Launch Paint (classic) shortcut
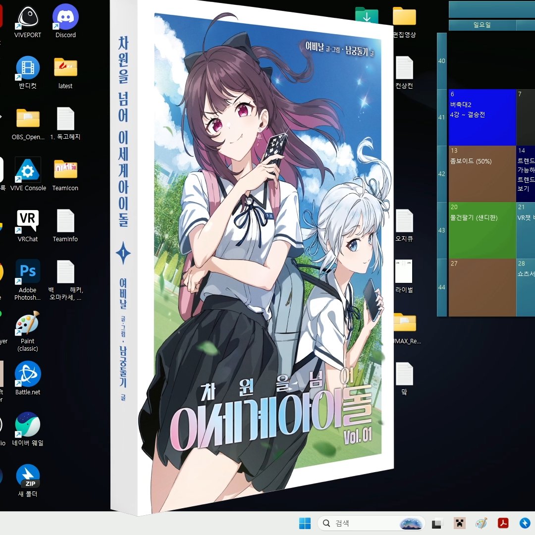This screenshot has height=535, width=535. click(x=28, y=331)
